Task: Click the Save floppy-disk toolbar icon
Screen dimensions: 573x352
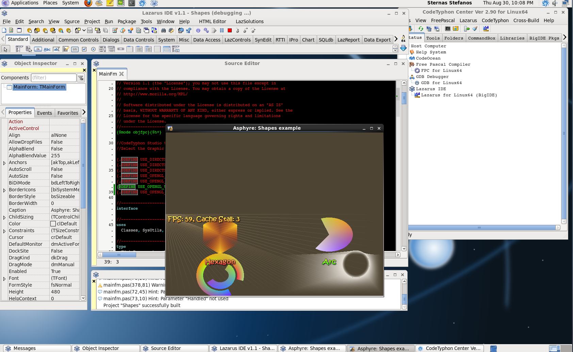Action: tap(90, 30)
